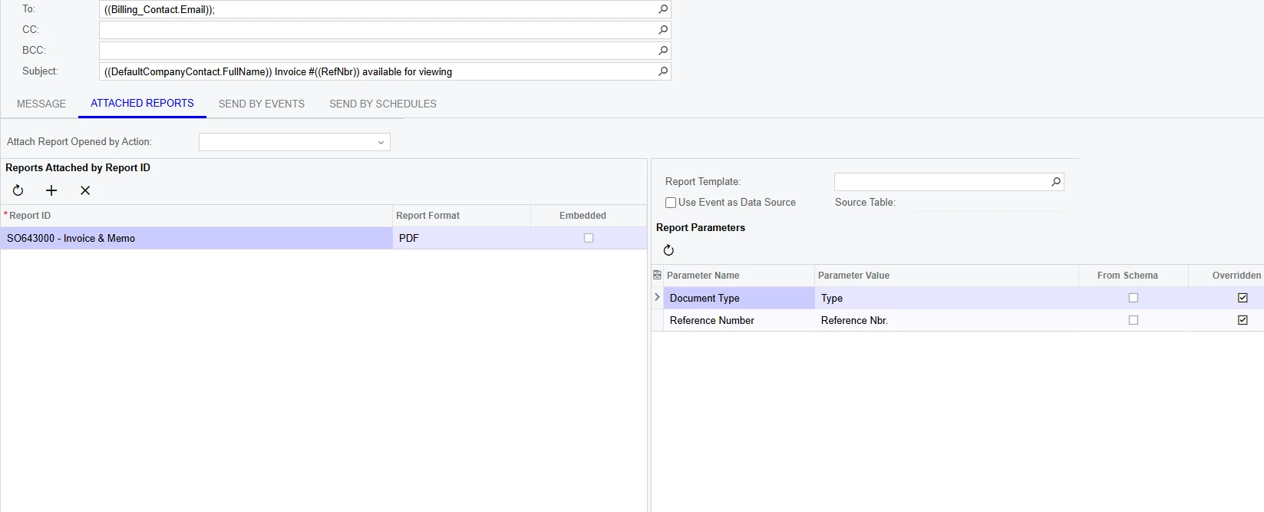Click the PDF report format cell
1264x512 pixels.
click(x=461, y=238)
